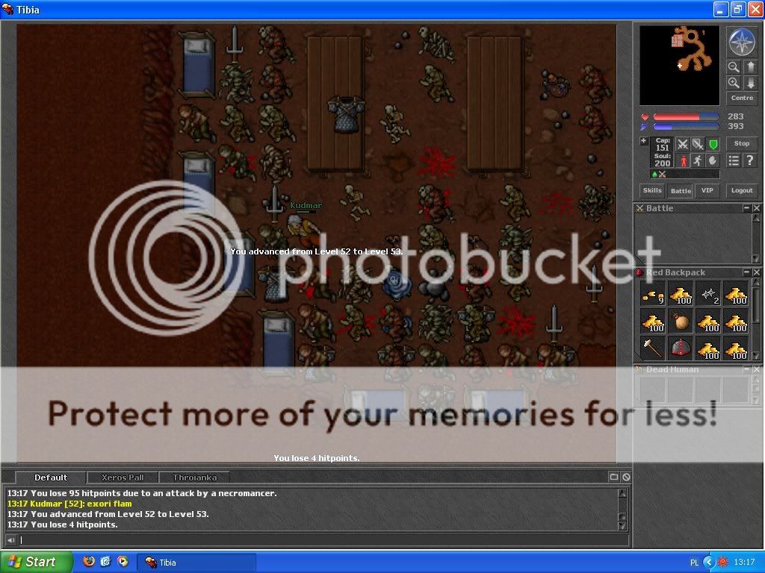
Task: Switch to the Xeros Pall chat tab
Action: tap(123, 477)
